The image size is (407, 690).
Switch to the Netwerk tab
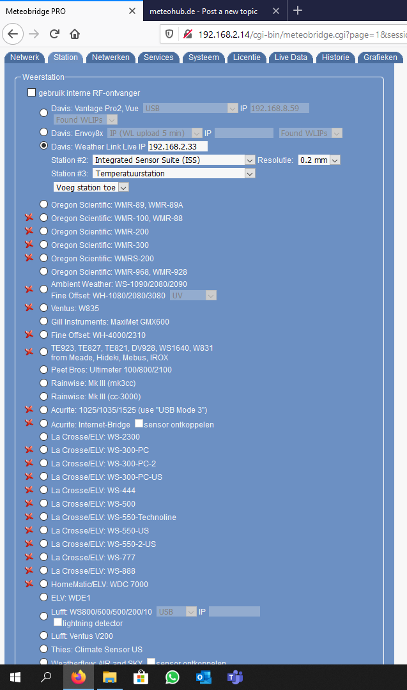click(x=25, y=57)
